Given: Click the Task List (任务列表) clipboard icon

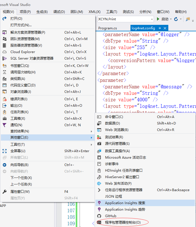Looking at the screenshot, I should click(x=5, y=112).
